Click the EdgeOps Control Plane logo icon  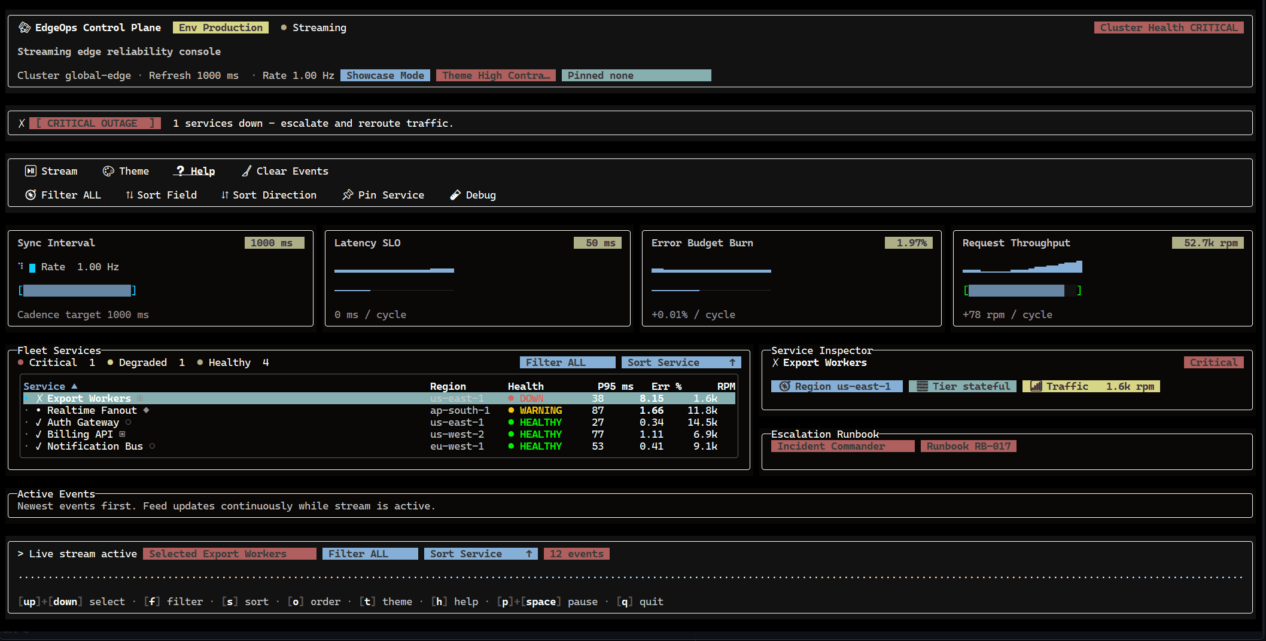[25, 28]
